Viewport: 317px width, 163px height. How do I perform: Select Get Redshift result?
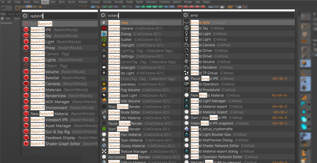click(60, 24)
